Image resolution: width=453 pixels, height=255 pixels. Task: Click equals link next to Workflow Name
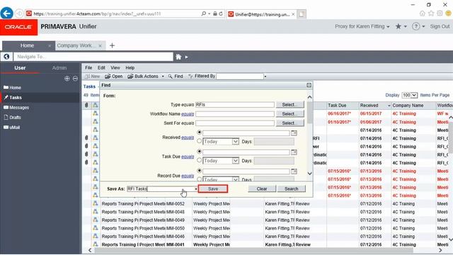click(188, 114)
